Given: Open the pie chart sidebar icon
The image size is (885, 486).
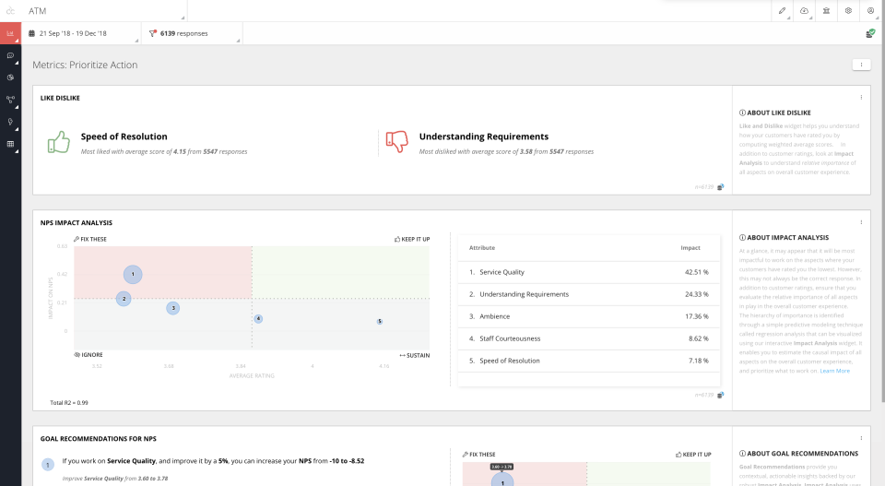Looking at the screenshot, I should [10, 77].
